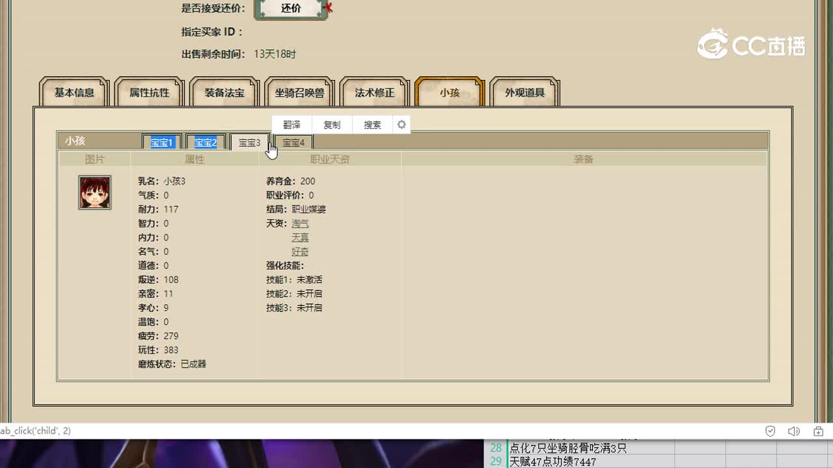
Task: Click the child portrait thumbnail
Action: [95, 192]
